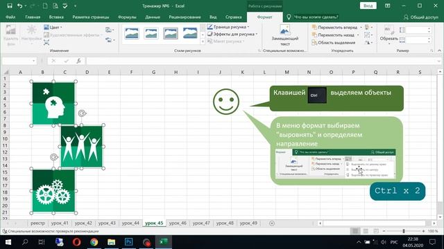
Task: Switch to the Главная tab
Action: coord(33,17)
